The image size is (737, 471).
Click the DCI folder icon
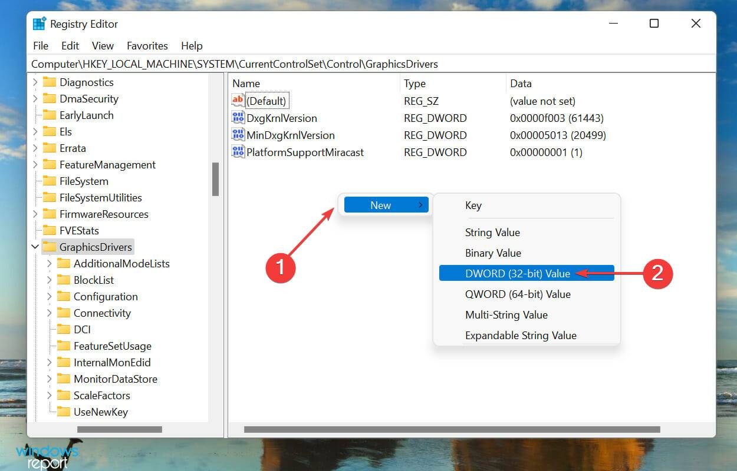64,329
